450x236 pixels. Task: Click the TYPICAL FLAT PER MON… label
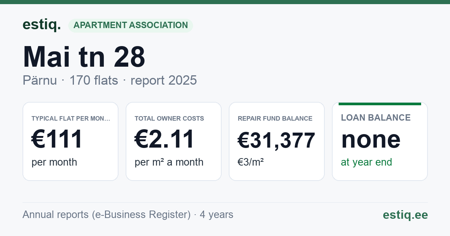pyautogui.click(x=71, y=118)
